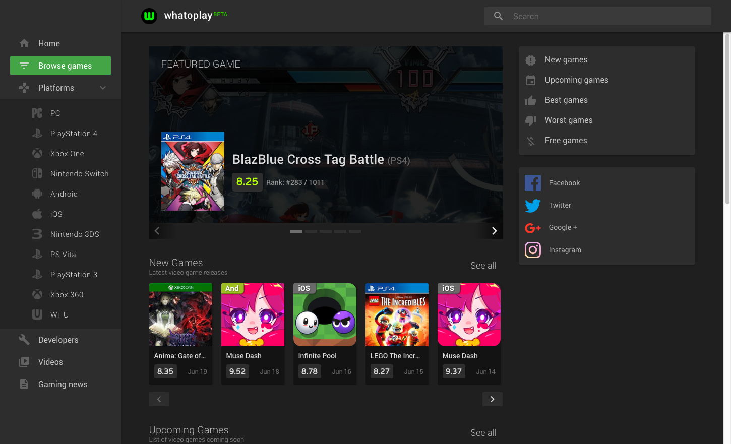Open Android Muse Dash game card
Viewport: 731px width, 444px height.
click(x=253, y=334)
